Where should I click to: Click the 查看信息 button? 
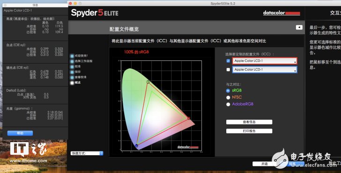click(x=249, y=122)
